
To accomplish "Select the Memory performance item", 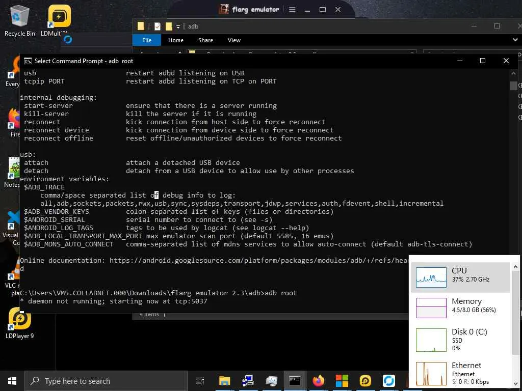I will click(x=460, y=308).
